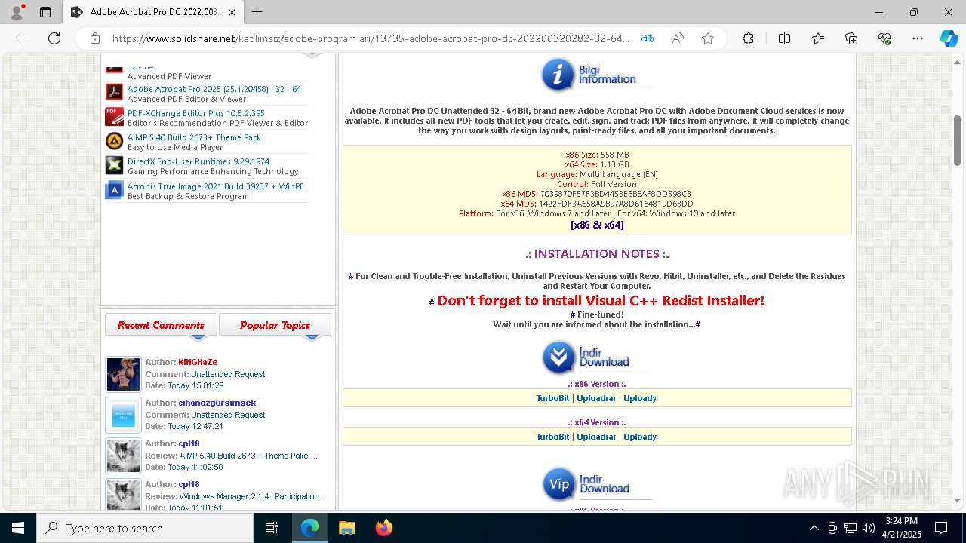Open KiNGHaZe author profile link

click(198, 362)
